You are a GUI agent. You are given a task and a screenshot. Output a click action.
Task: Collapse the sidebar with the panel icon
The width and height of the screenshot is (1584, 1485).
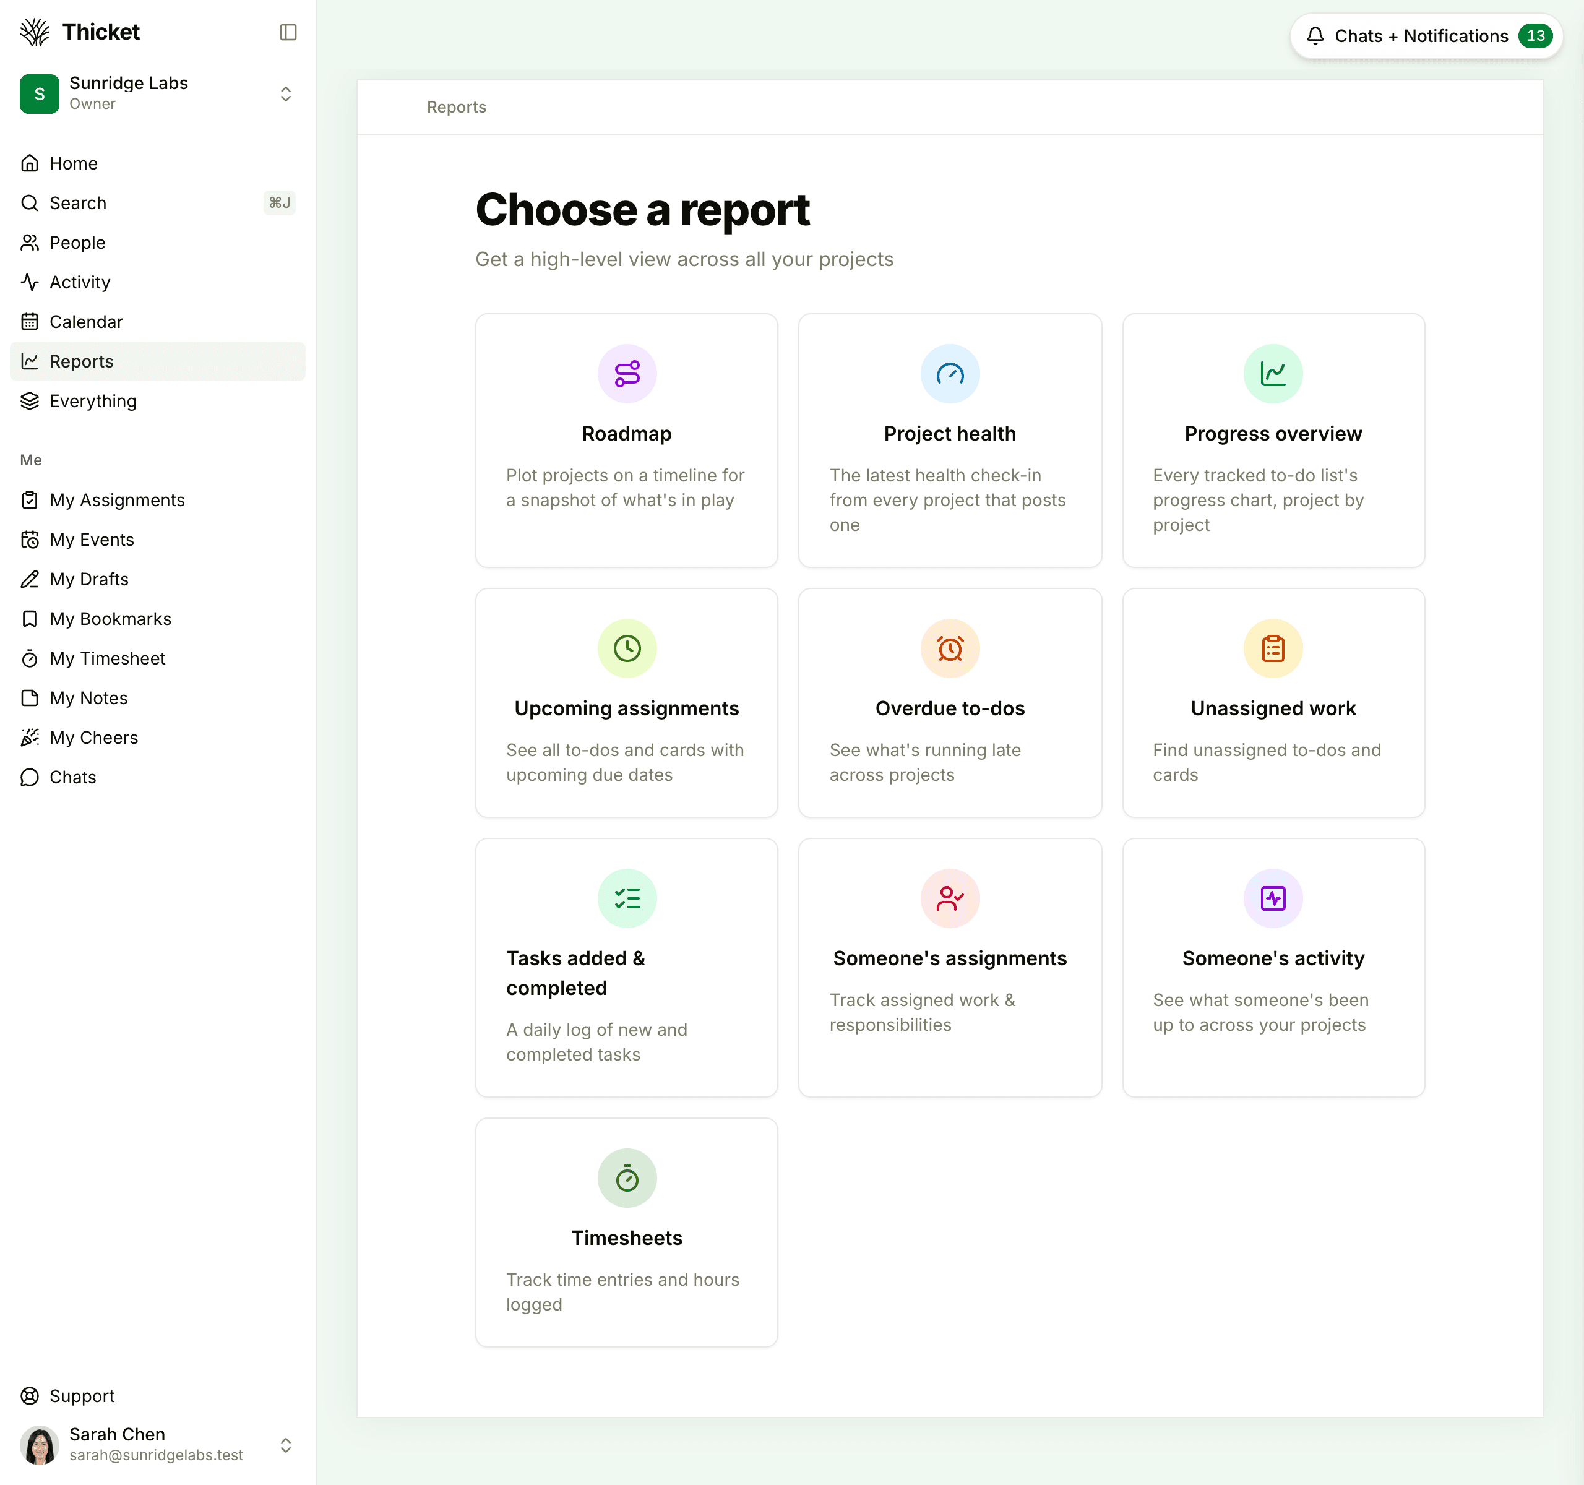click(288, 32)
